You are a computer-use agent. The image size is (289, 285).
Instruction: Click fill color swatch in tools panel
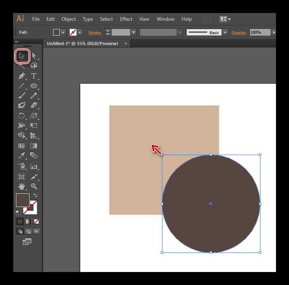pyautogui.click(x=23, y=200)
